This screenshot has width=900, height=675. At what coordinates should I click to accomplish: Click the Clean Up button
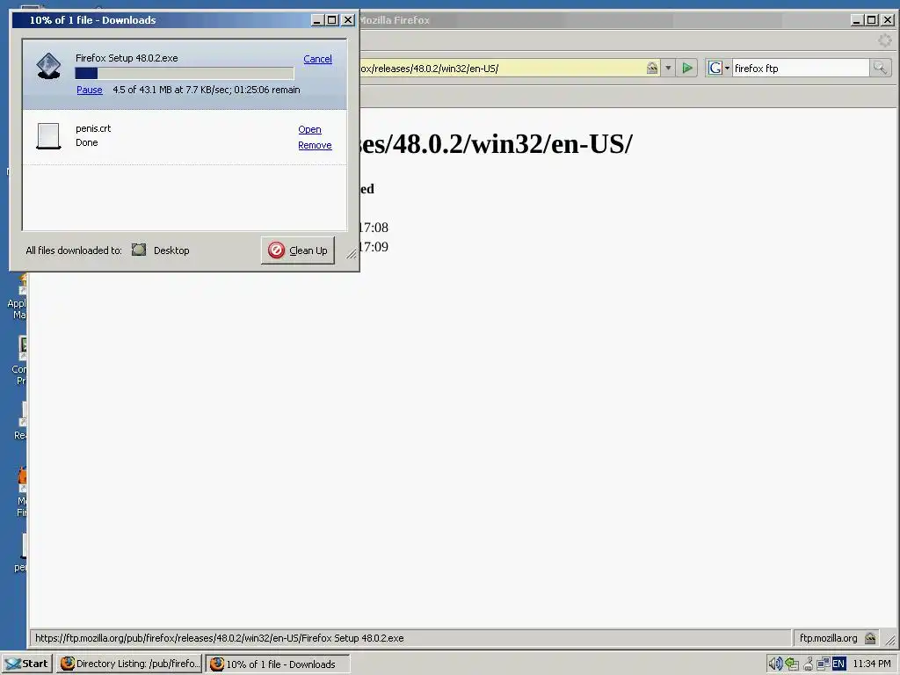[298, 250]
